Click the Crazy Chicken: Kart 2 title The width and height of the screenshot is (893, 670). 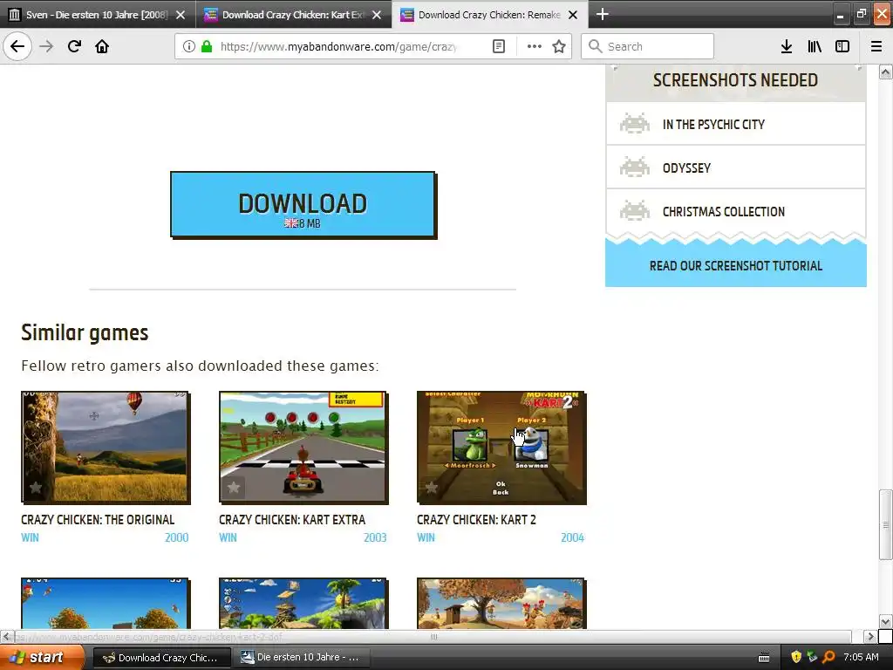(x=476, y=520)
